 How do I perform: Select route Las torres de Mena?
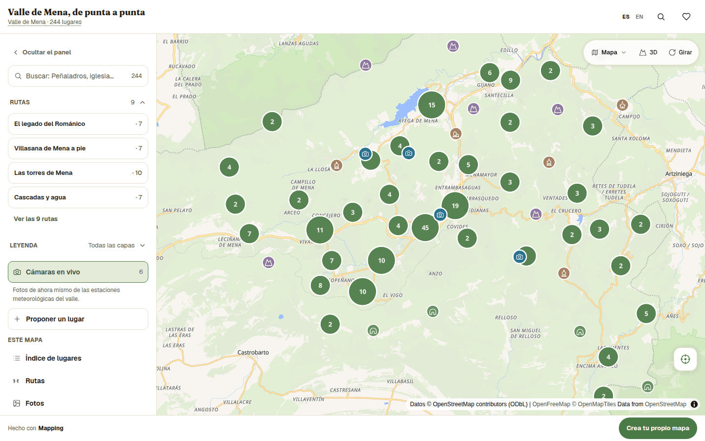tap(78, 173)
